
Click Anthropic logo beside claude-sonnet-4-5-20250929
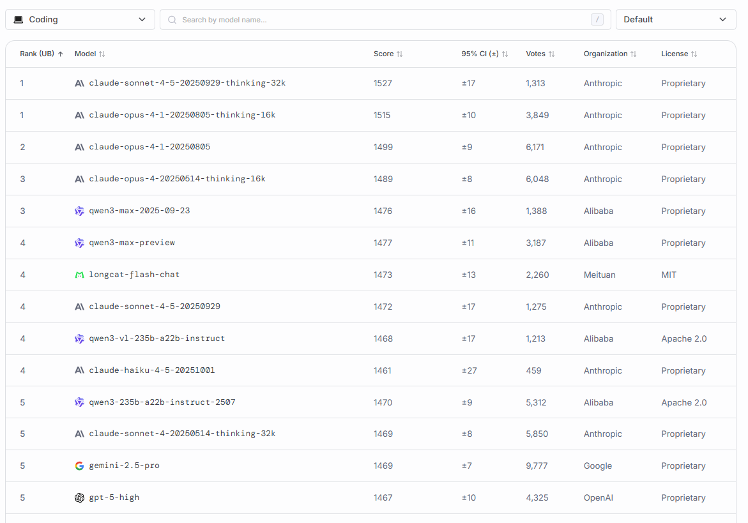(80, 307)
